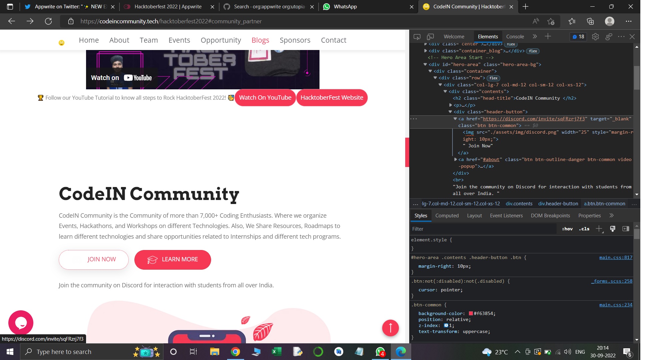Click the Watch On YouTube button
This screenshot has width=645, height=360.
265,98
